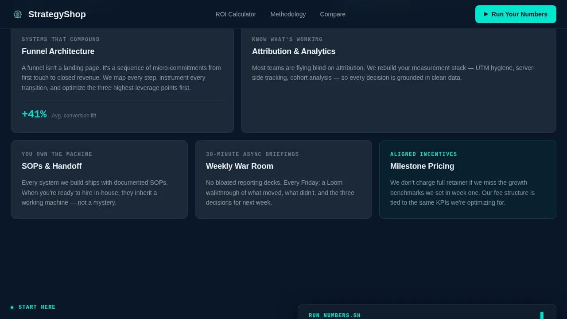Click the StrategyShop wordmark to go home

click(x=57, y=14)
